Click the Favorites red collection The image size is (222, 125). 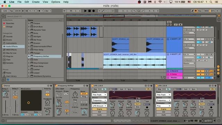point(10,23)
